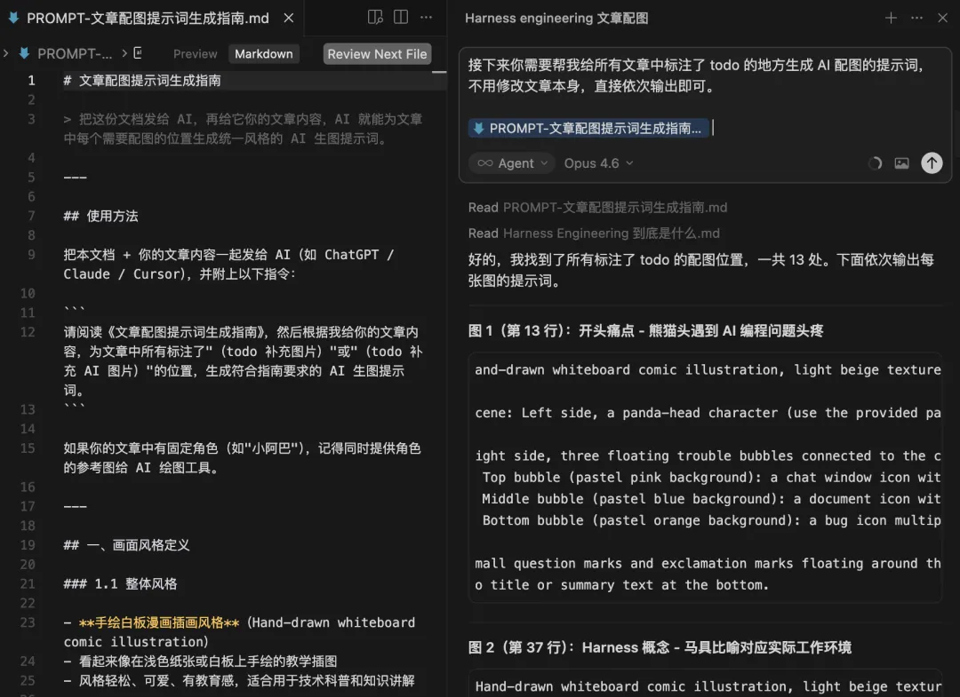Click the context usage ring icon
The height and width of the screenshot is (697, 960).
point(875,163)
